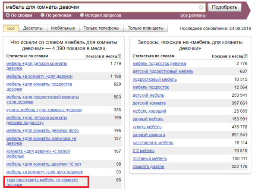255x189 pixels.
Task: Open the highlighted +как расставить мебель link
Action: coord(42,182)
